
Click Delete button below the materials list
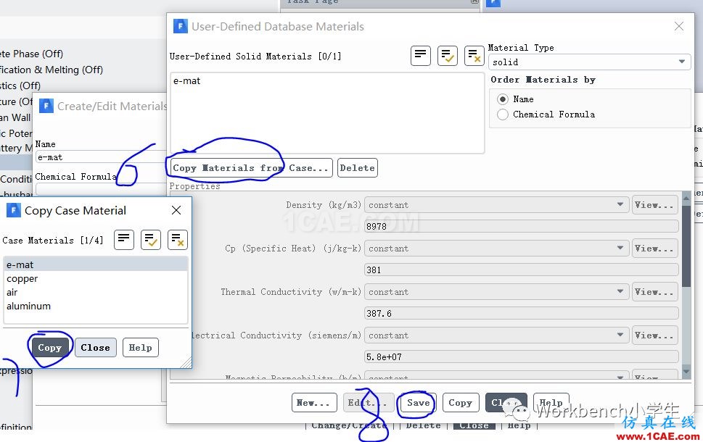(x=358, y=168)
